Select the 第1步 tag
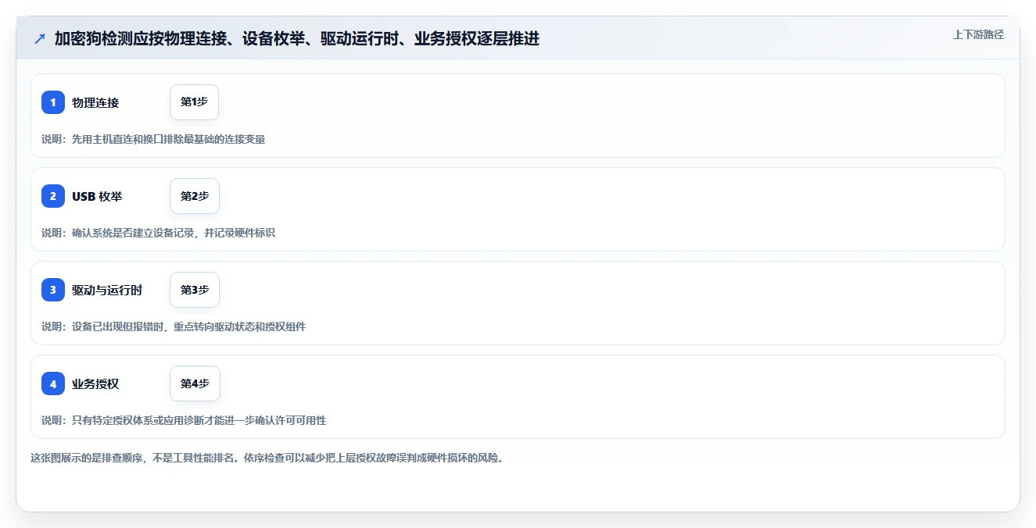Screen dimensions: 1036x528 tap(194, 102)
